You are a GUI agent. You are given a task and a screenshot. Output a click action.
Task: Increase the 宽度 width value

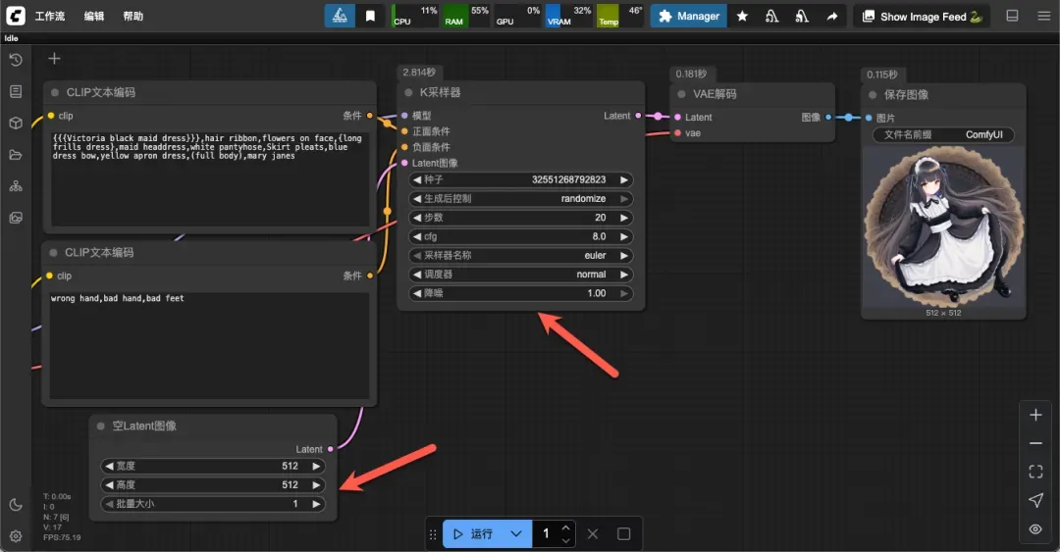click(x=316, y=466)
